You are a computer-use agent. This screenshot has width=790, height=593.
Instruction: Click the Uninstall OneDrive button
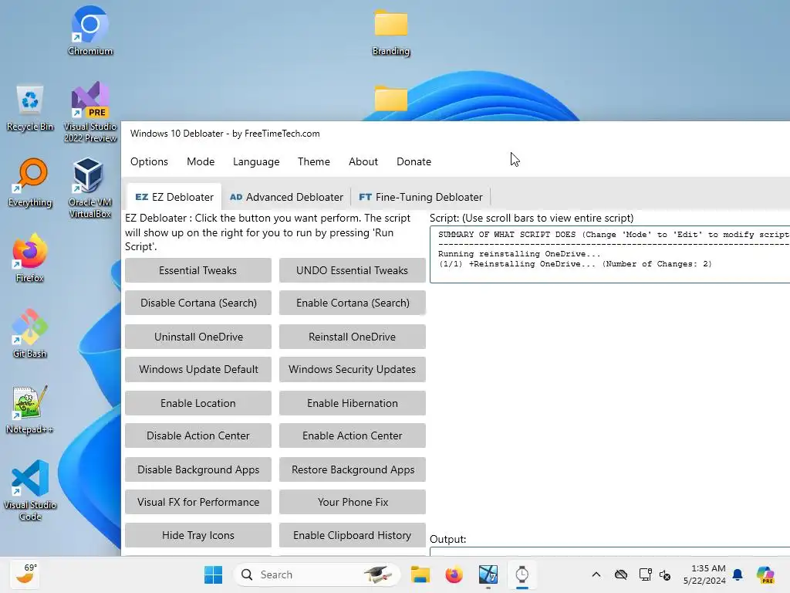[198, 337]
